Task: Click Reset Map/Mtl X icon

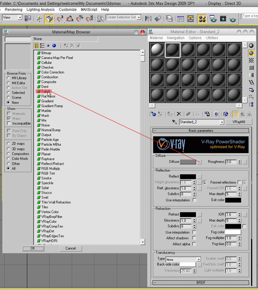Action: pos(179,114)
